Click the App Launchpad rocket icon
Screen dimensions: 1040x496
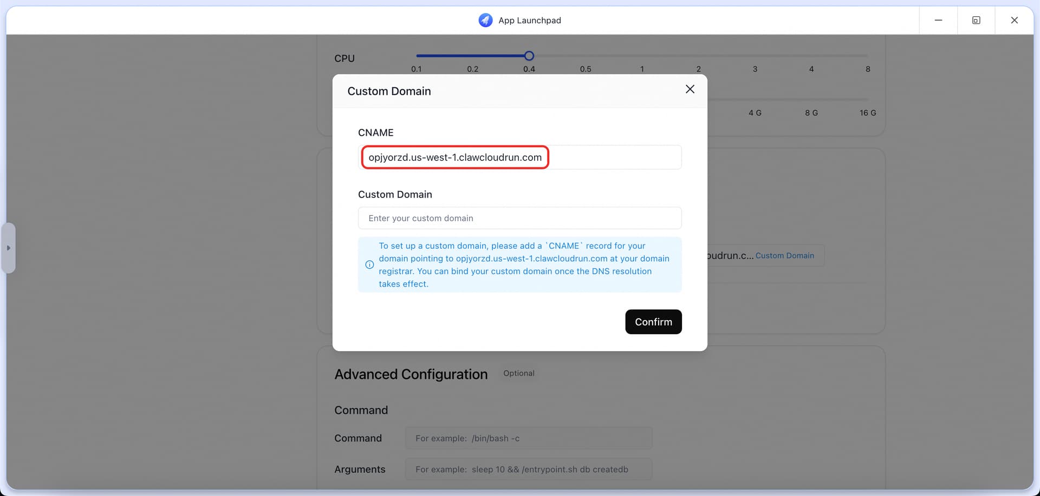tap(485, 20)
